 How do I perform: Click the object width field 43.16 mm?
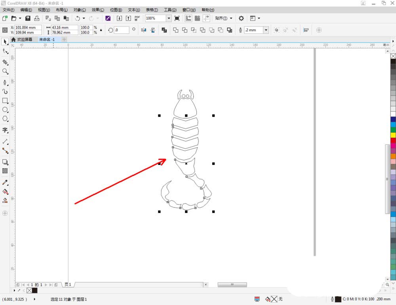pyautogui.click(x=65, y=27)
